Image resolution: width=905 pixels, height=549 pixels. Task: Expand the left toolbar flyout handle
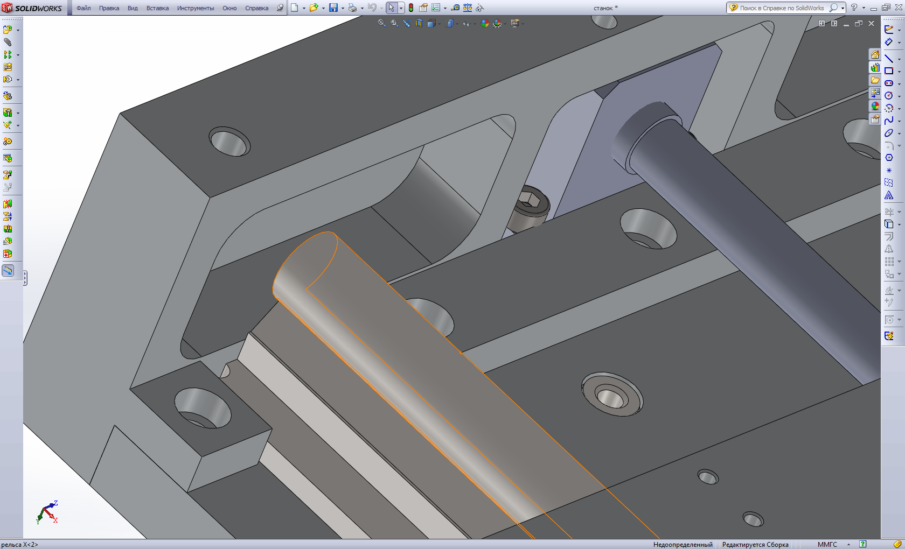25,278
